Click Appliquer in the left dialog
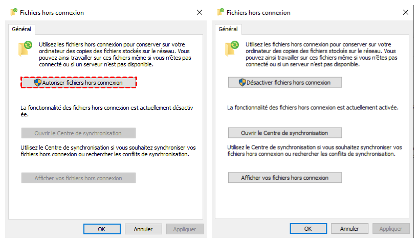This screenshot has height=243, width=419. pyautogui.click(x=185, y=229)
